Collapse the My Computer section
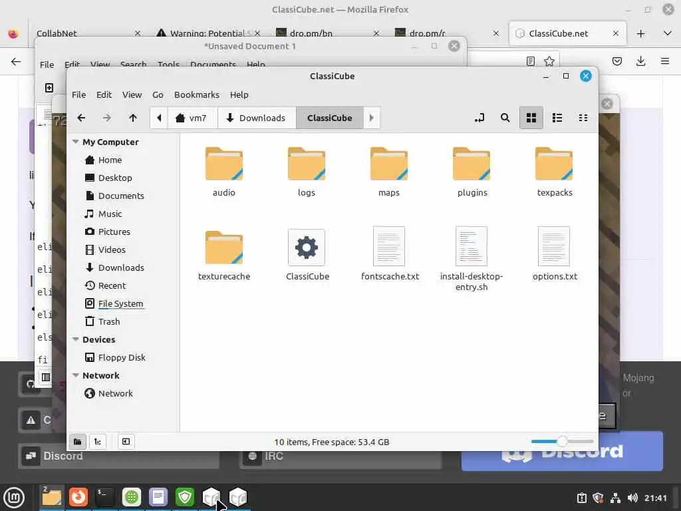This screenshot has height=511, width=681. 76,142
